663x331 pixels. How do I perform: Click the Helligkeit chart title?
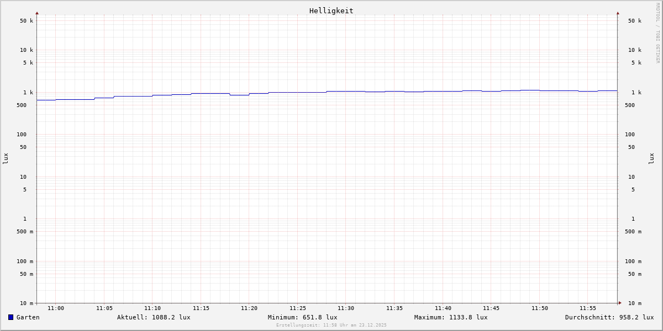(331, 10)
